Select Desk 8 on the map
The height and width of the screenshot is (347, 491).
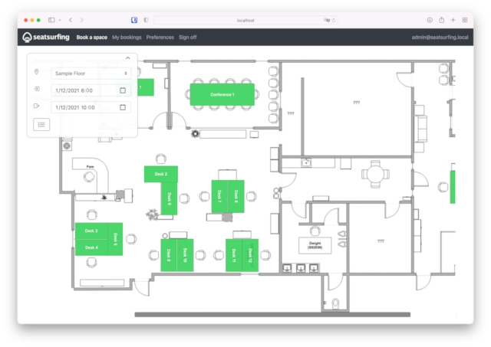click(x=236, y=196)
